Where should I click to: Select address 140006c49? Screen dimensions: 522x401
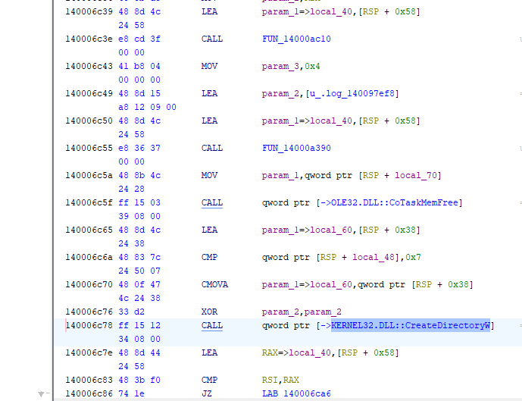click(89, 93)
